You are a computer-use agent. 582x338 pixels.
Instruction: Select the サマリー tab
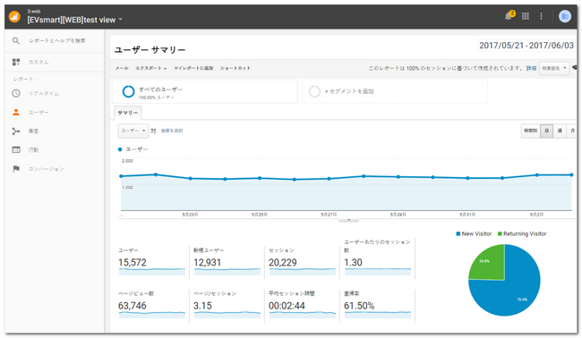click(x=128, y=113)
